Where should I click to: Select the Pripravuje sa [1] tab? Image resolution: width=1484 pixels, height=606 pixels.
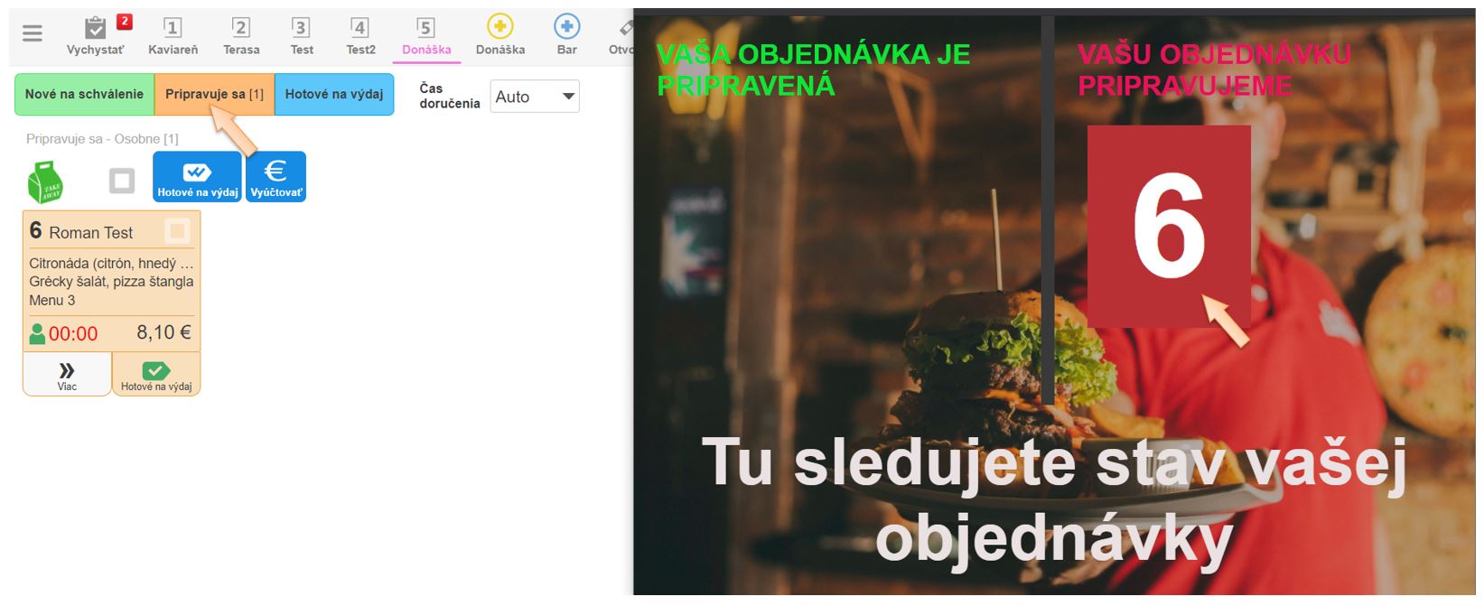214,95
